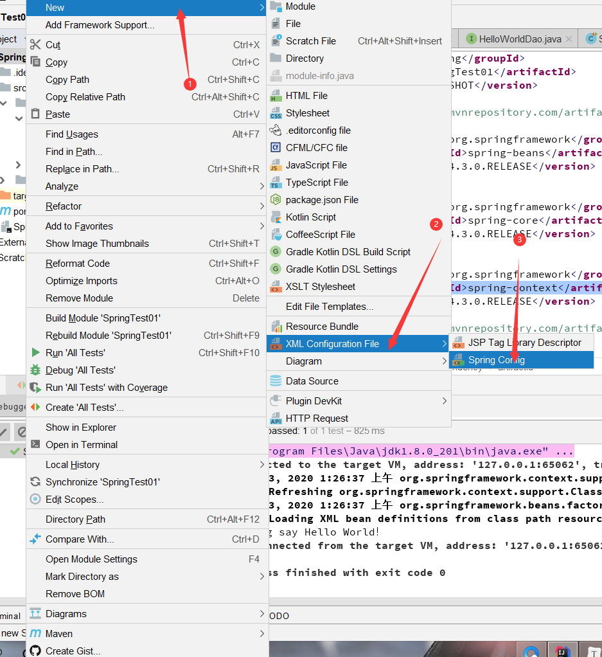Select Directory in New submenu
Screen dimensions: 602x657
click(x=359, y=59)
